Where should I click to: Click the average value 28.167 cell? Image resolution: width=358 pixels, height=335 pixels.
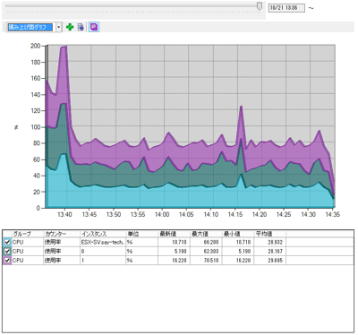270,252
